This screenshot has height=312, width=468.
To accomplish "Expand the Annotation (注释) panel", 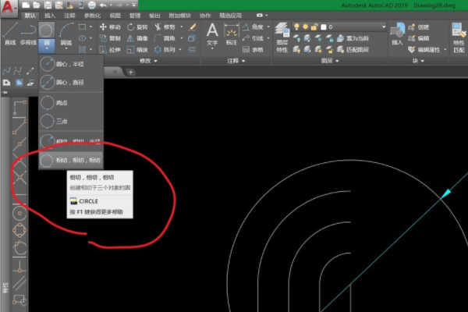I will 236,61.
